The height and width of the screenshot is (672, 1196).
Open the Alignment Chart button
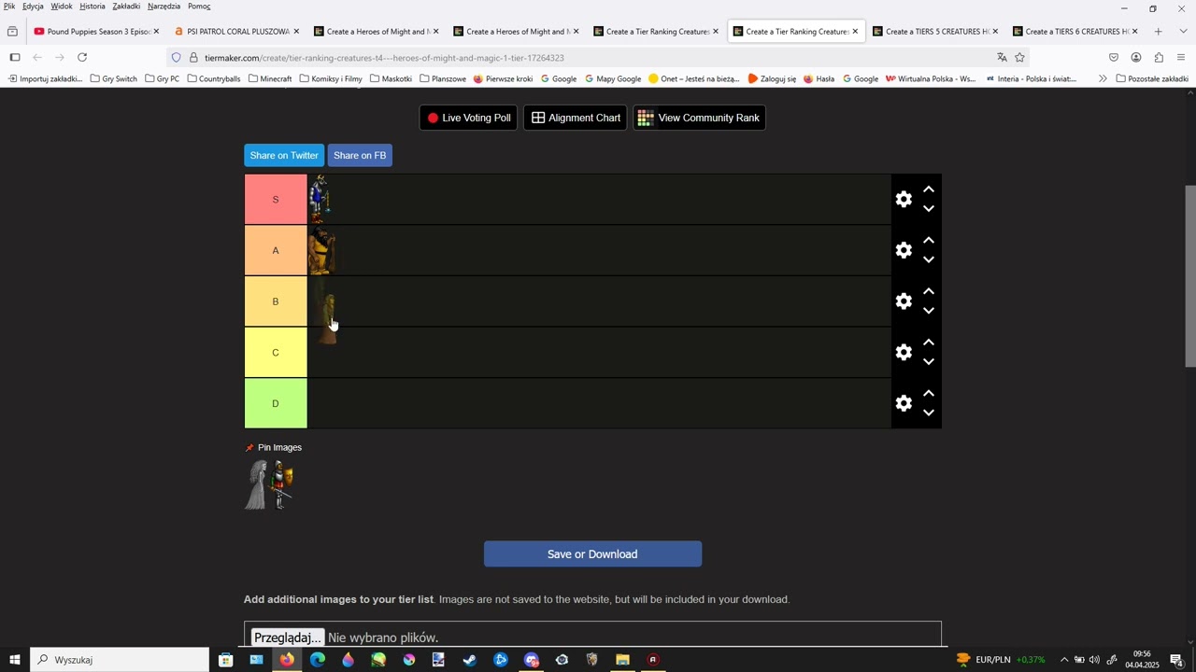[576, 118]
